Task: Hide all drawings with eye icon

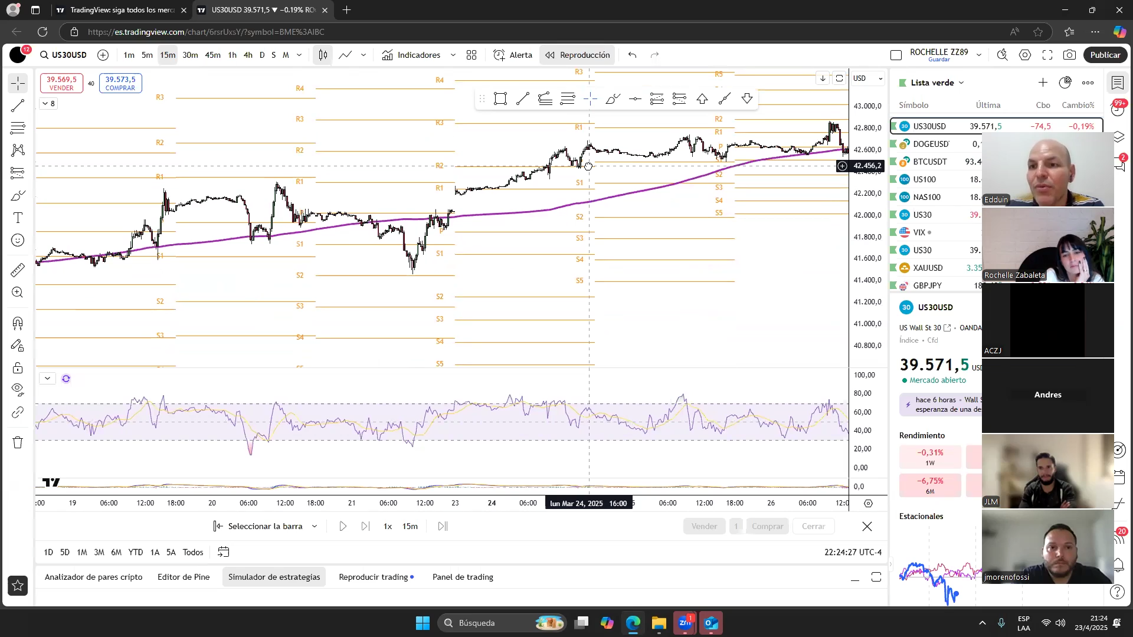Action: (x=18, y=390)
